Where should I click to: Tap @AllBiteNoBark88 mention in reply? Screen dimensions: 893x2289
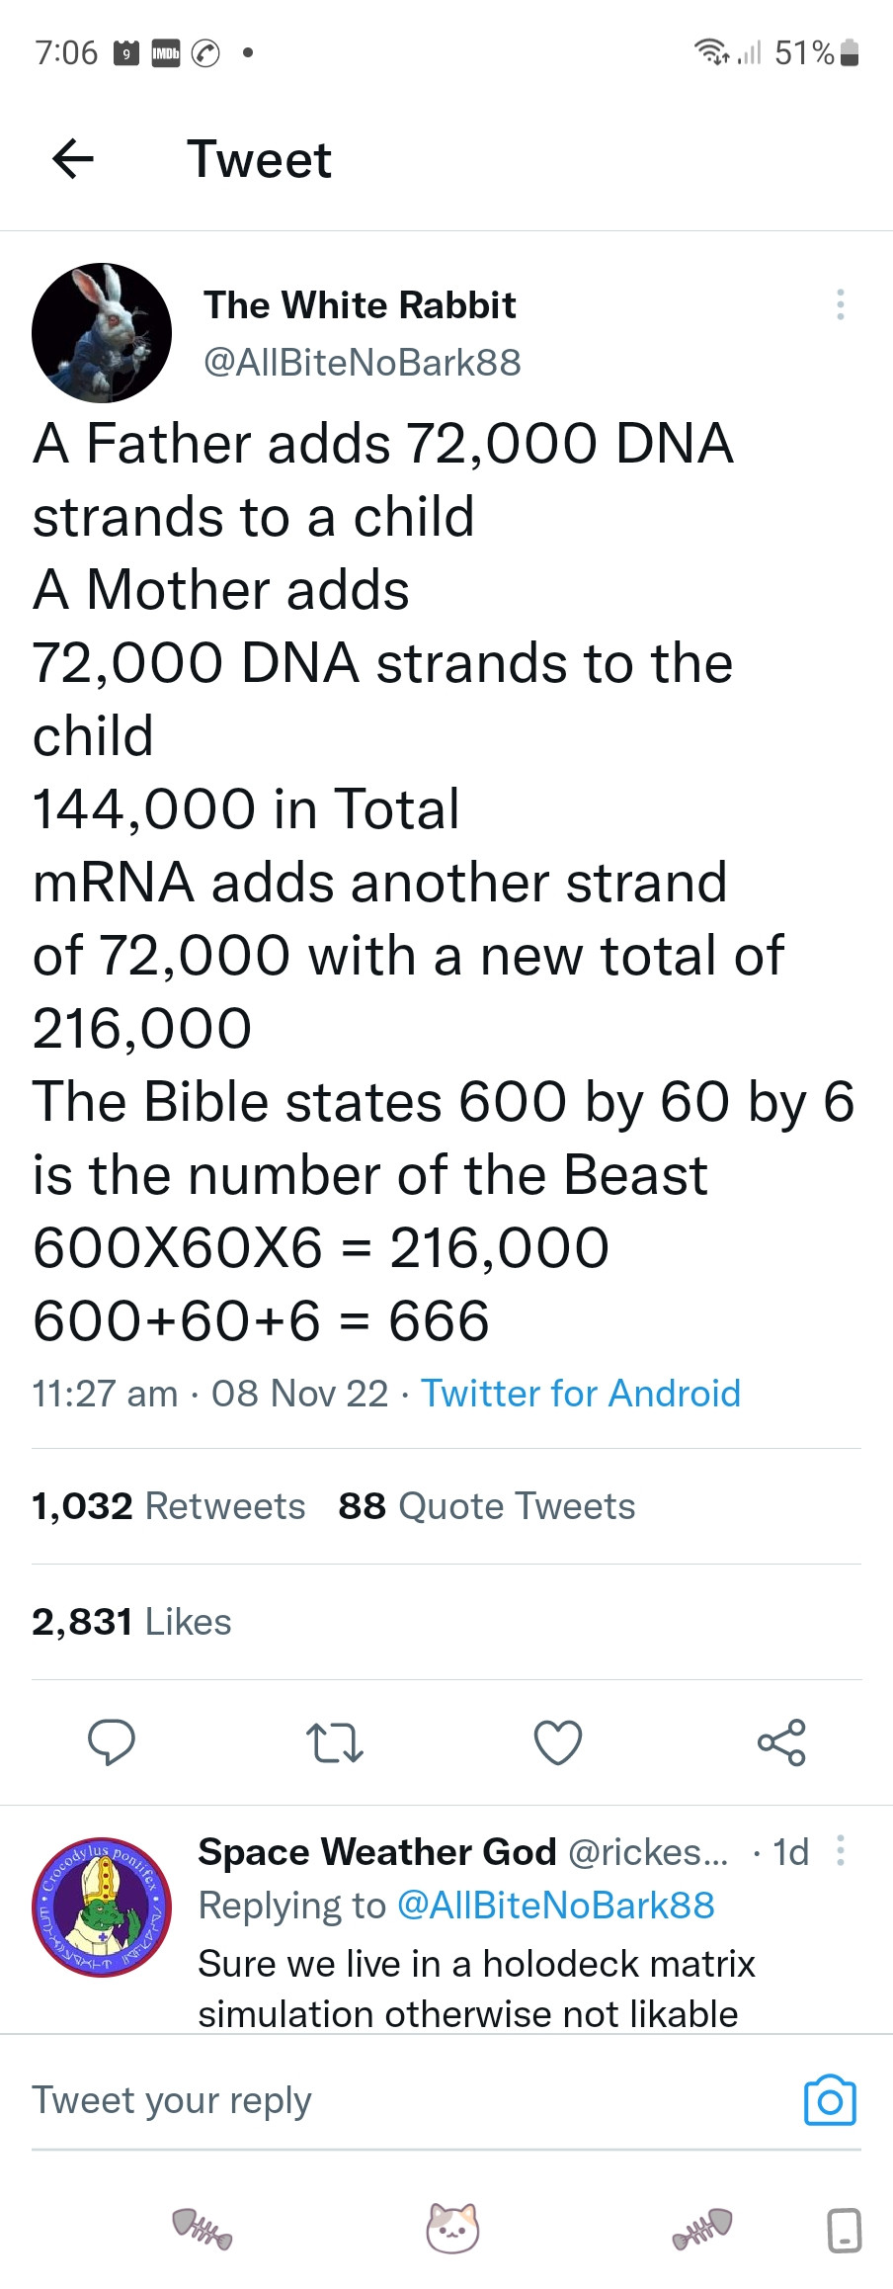[x=555, y=1906]
